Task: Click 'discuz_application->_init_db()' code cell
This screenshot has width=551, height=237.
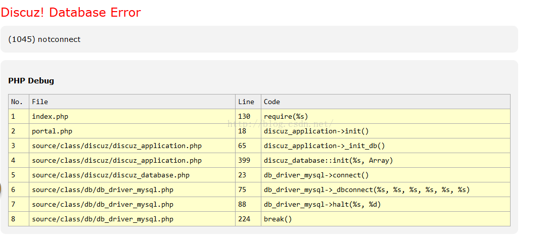Action: (386, 146)
